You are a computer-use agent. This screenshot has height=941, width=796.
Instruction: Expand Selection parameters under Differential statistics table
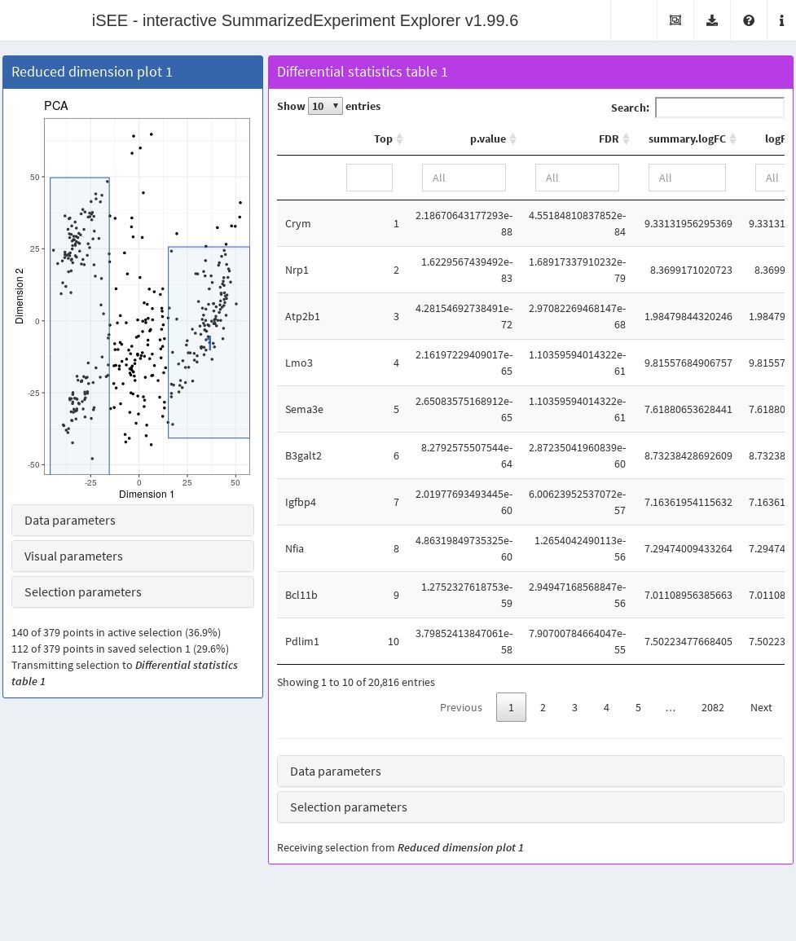[530, 807]
